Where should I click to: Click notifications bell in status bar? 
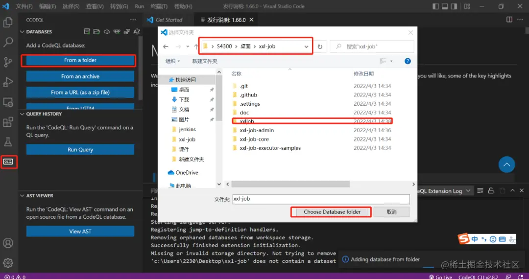pyautogui.click(x=521, y=277)
